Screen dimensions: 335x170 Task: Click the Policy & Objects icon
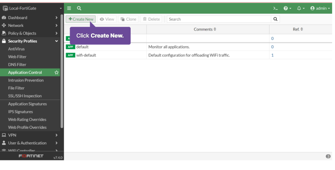[x=4, y=33]
